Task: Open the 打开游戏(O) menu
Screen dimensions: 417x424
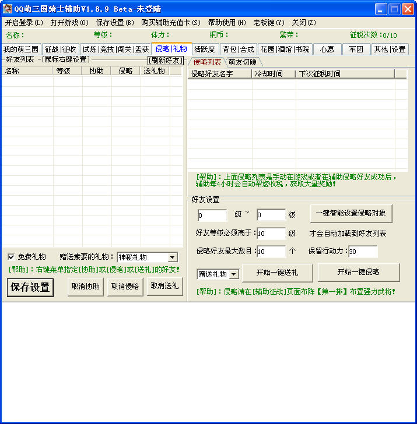Action: point(69,23)
